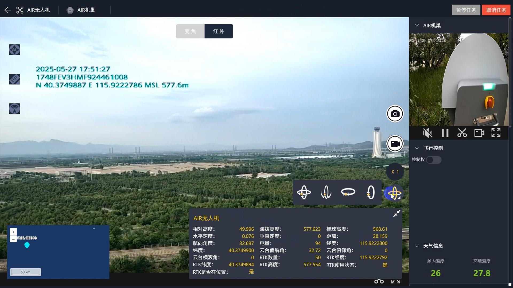Click the signal navigation icon

(x=14, y=109)
